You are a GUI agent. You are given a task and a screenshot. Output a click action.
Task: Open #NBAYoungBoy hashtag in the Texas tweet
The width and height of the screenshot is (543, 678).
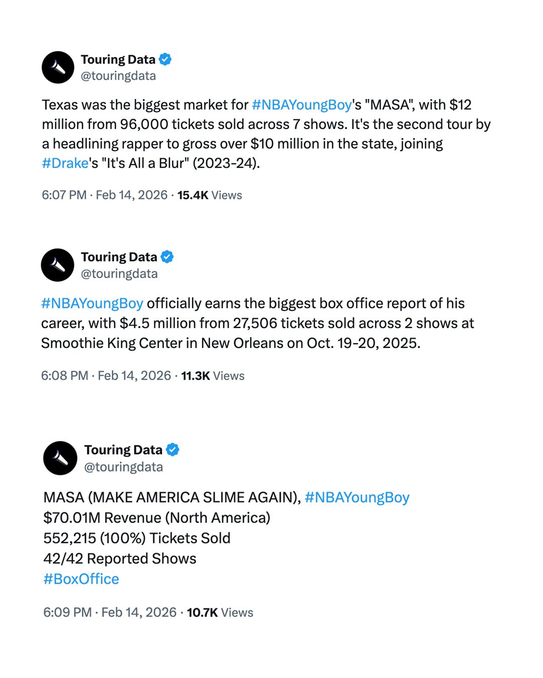click(x=302, y=104)
